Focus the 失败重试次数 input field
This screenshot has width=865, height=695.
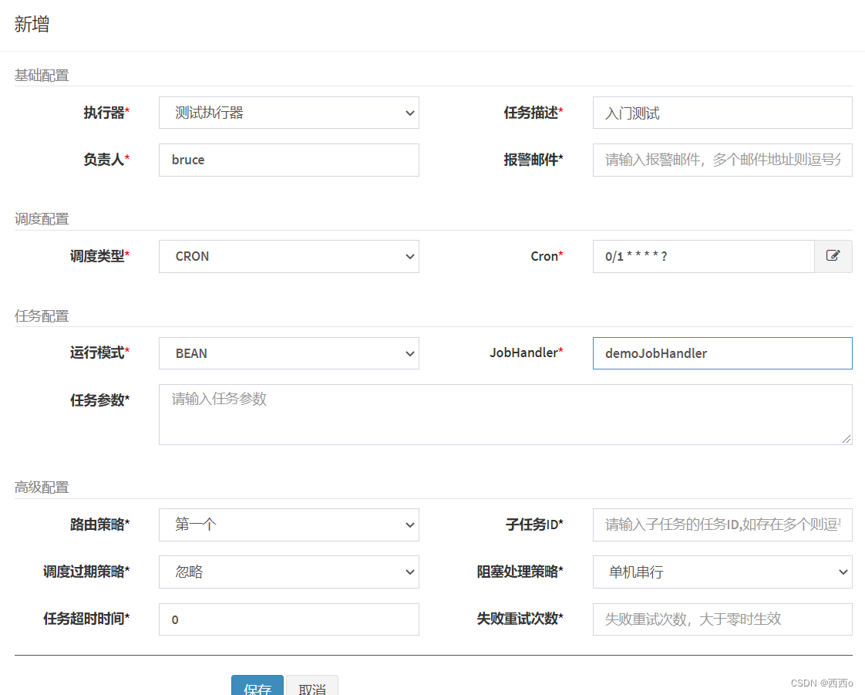(x=722, y=619)
